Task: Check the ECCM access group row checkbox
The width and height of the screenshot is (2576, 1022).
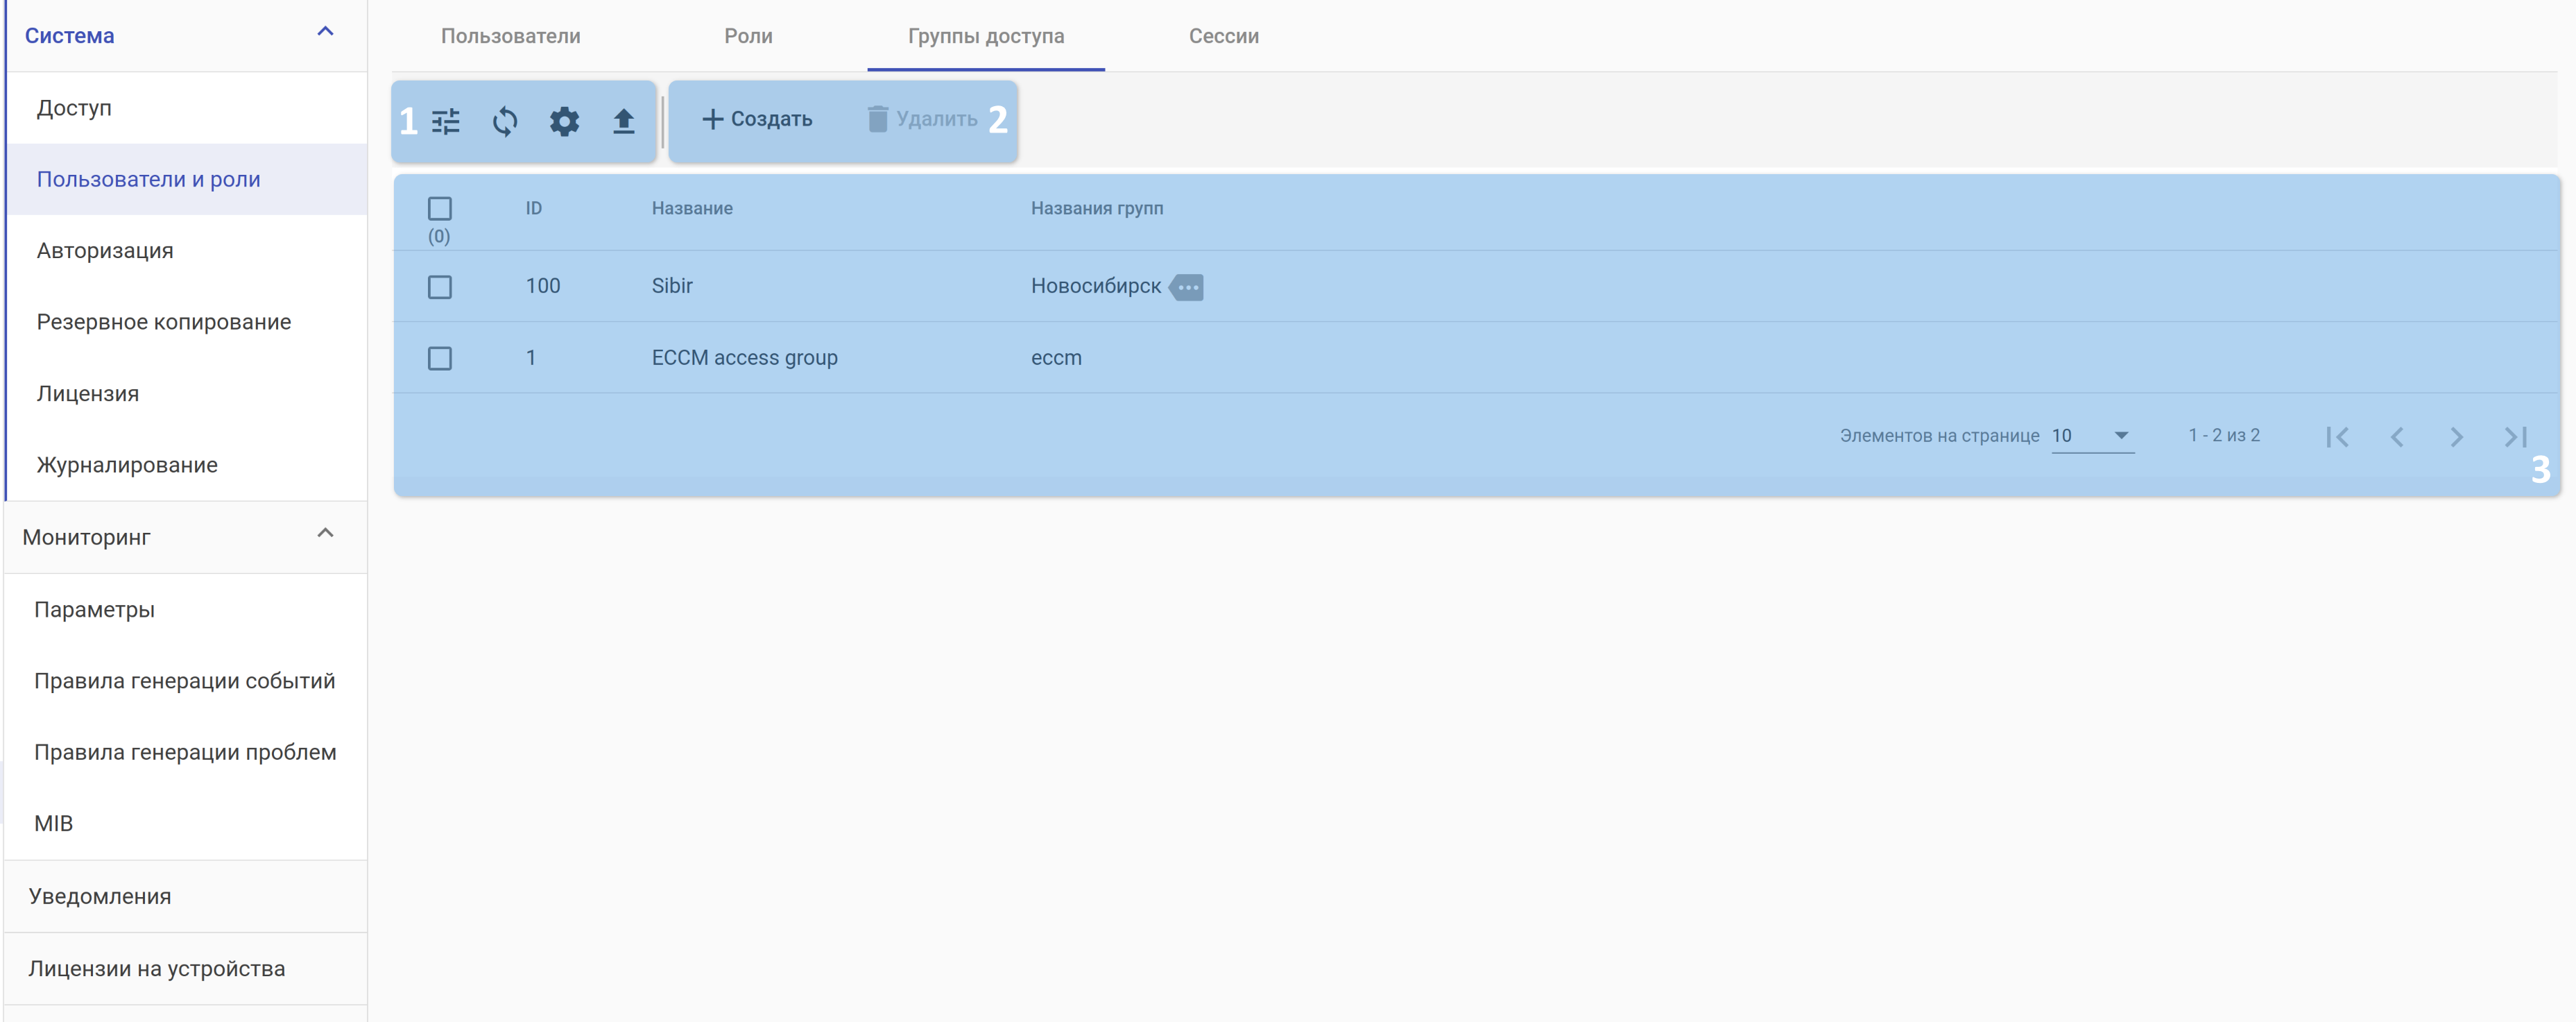Action: coord(439,358)
